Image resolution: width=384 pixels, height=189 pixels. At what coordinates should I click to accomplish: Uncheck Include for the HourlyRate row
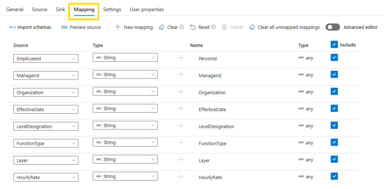pos(334,176)
